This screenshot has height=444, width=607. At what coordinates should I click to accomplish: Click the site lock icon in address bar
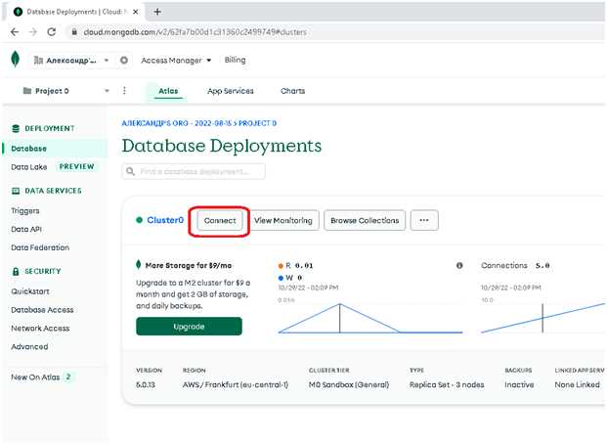point(74,32)
